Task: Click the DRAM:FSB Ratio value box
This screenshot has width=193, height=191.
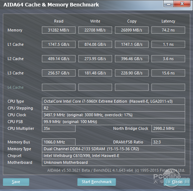Action: point(168,142)
